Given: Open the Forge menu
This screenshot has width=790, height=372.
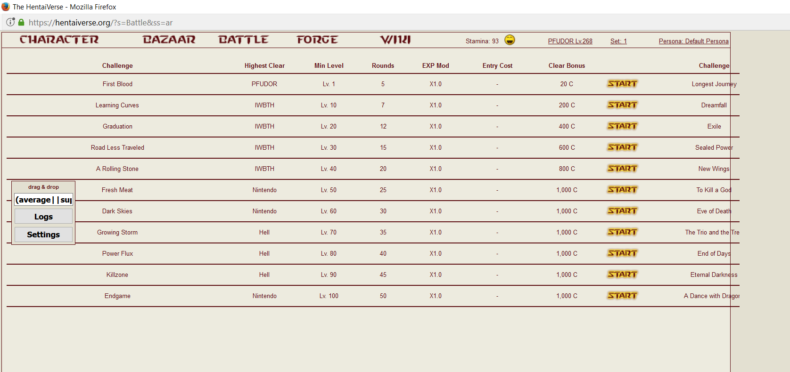Looking at the screenshot, I should (x=317, y=40).
